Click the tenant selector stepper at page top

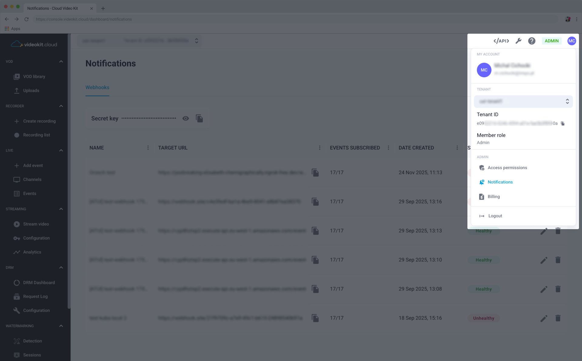coord(196,40)
